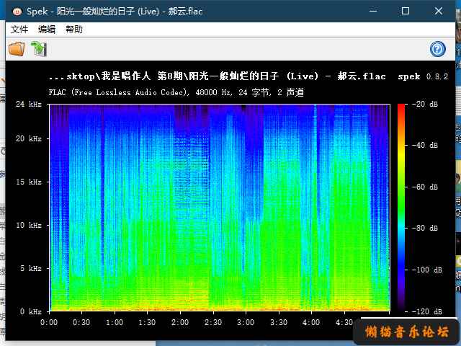Click the 24 kHz axis label
The height and width of the screenshot is (346, 461).
pyautogui.click(x=29, y=104)
